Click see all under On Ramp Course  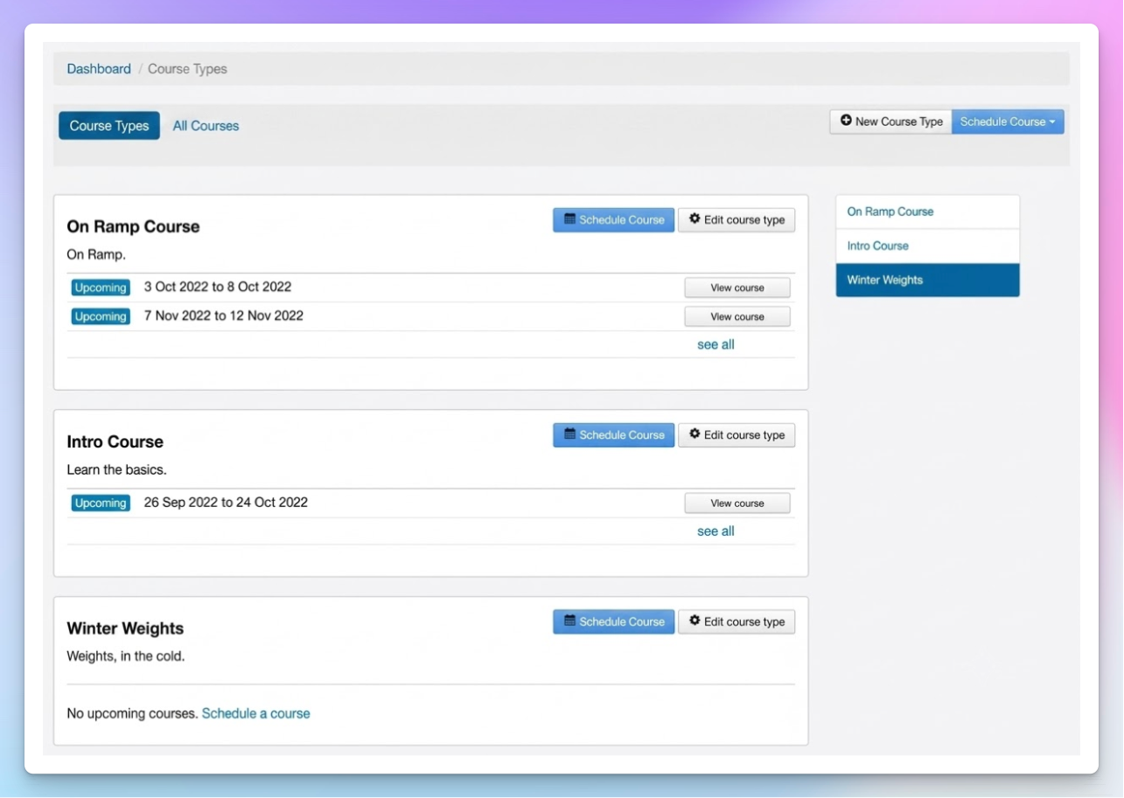click(716, 344)
